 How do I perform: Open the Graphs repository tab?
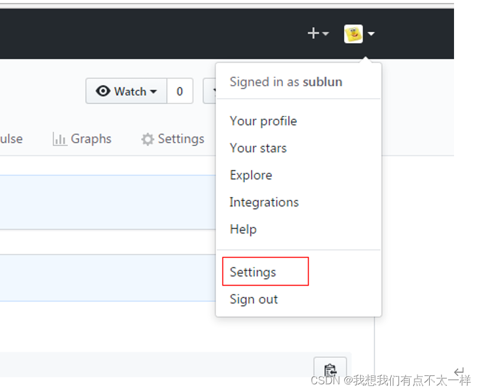point(81,139)
